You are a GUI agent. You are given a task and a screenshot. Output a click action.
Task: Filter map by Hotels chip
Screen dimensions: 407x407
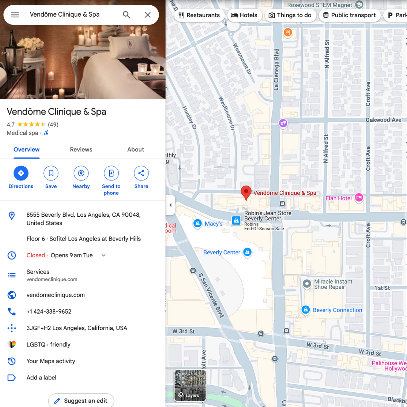point(244,15)
